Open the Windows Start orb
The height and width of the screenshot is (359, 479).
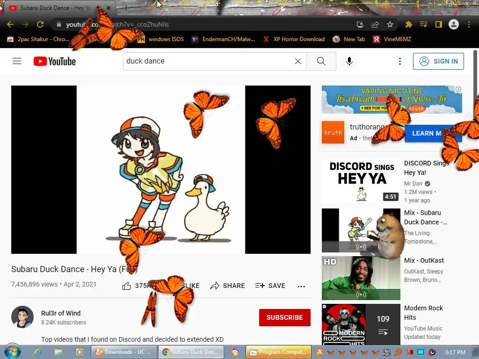coord(13,352)
